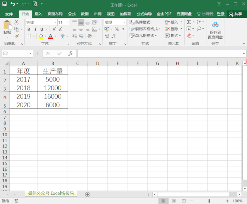Screen dimensions: 247x204
Task: Click 删除 delete cells button
Action: pyautogui.click(x=172, y=29)
